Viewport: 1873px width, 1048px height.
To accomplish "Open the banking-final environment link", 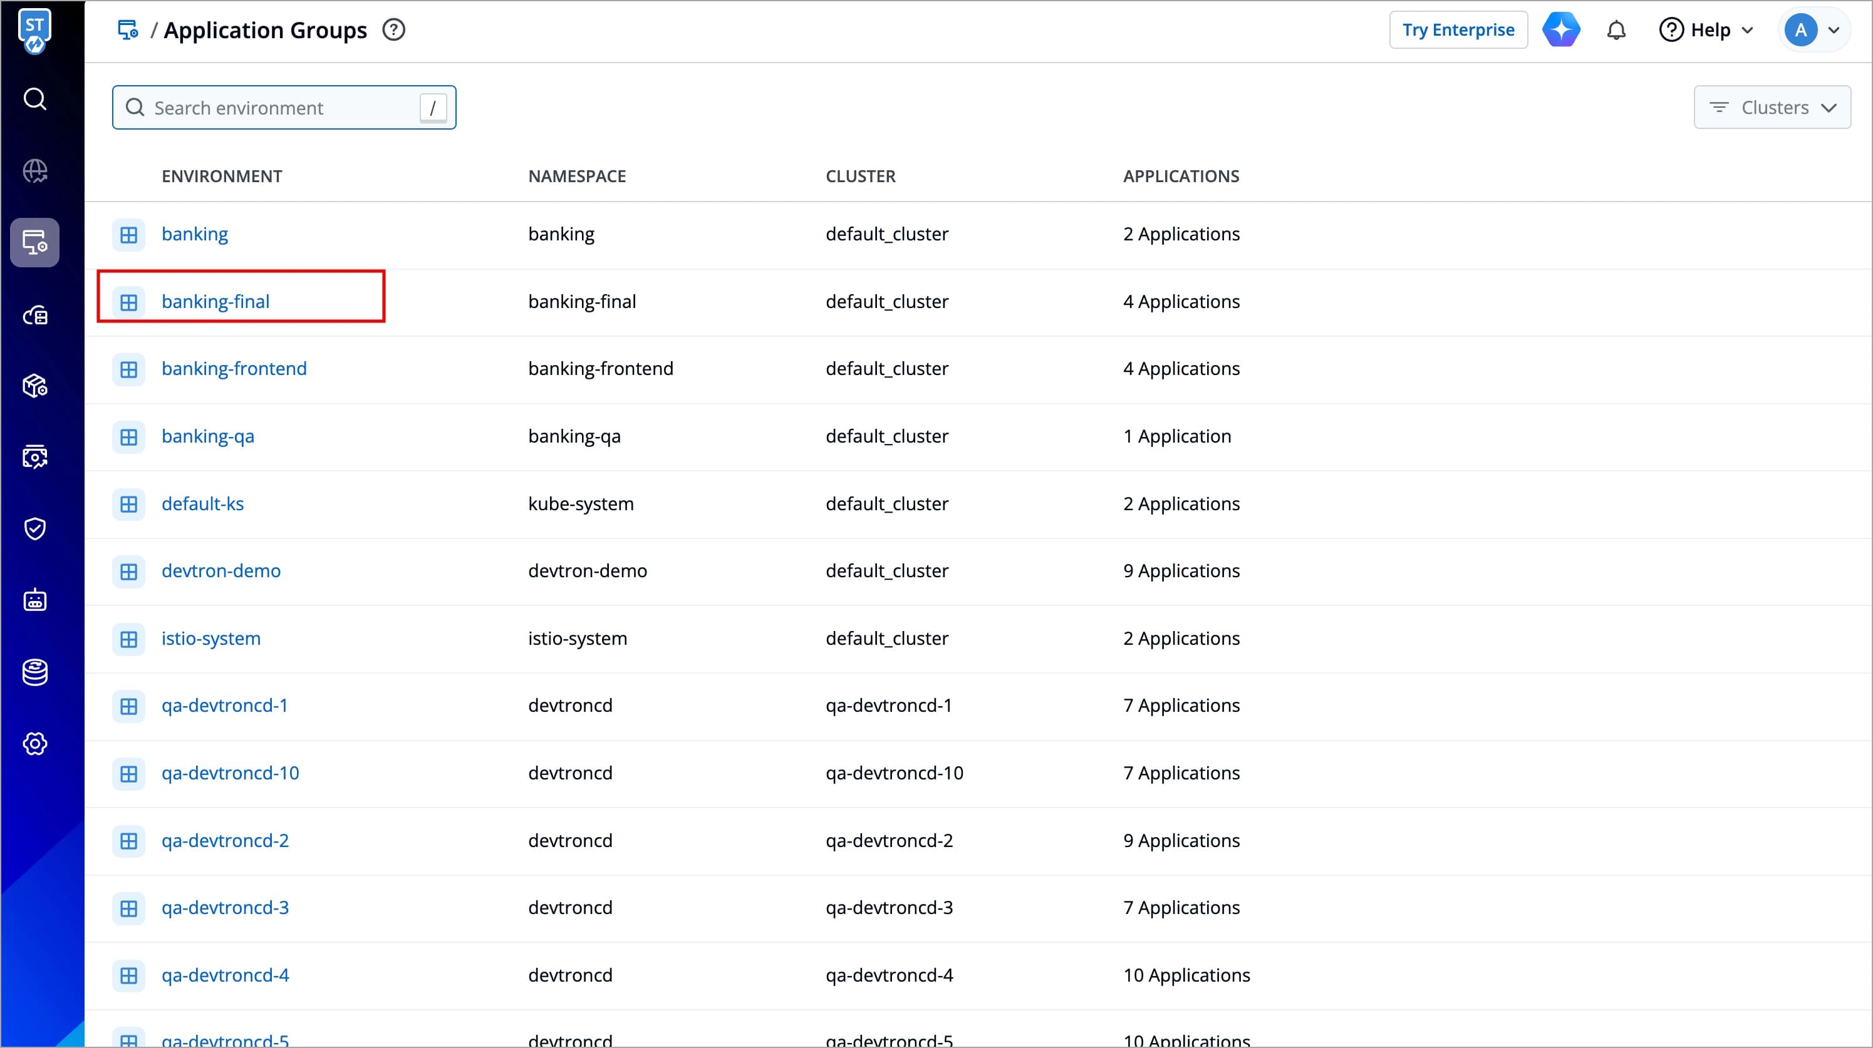I will click(215, 302).
